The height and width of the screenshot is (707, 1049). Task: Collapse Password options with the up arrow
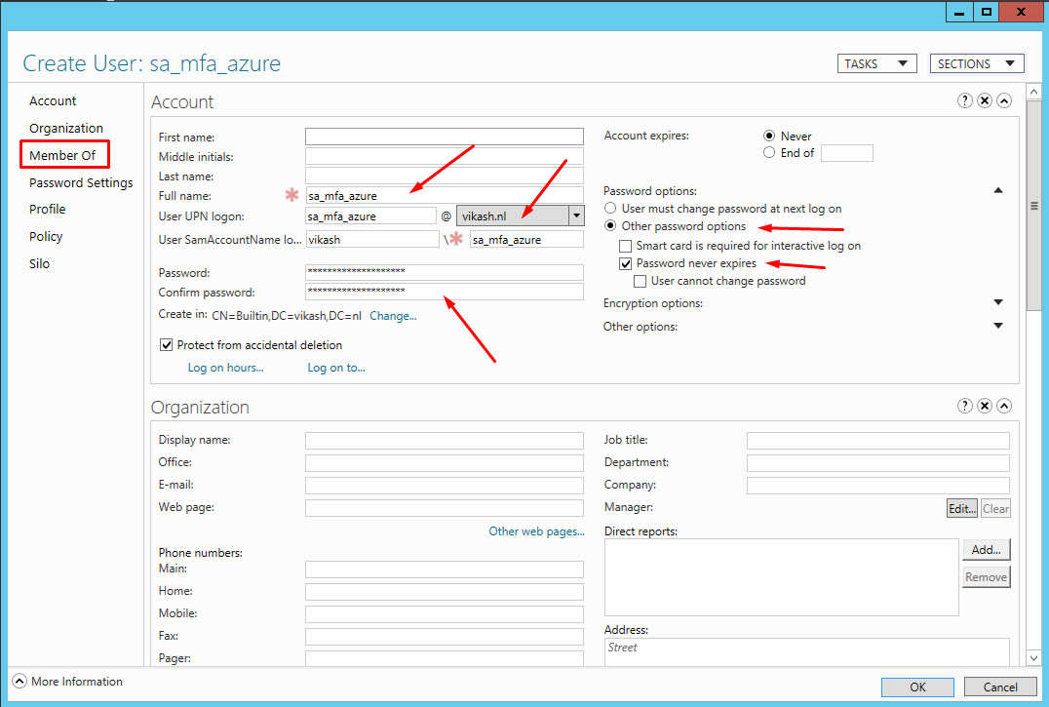998,190
